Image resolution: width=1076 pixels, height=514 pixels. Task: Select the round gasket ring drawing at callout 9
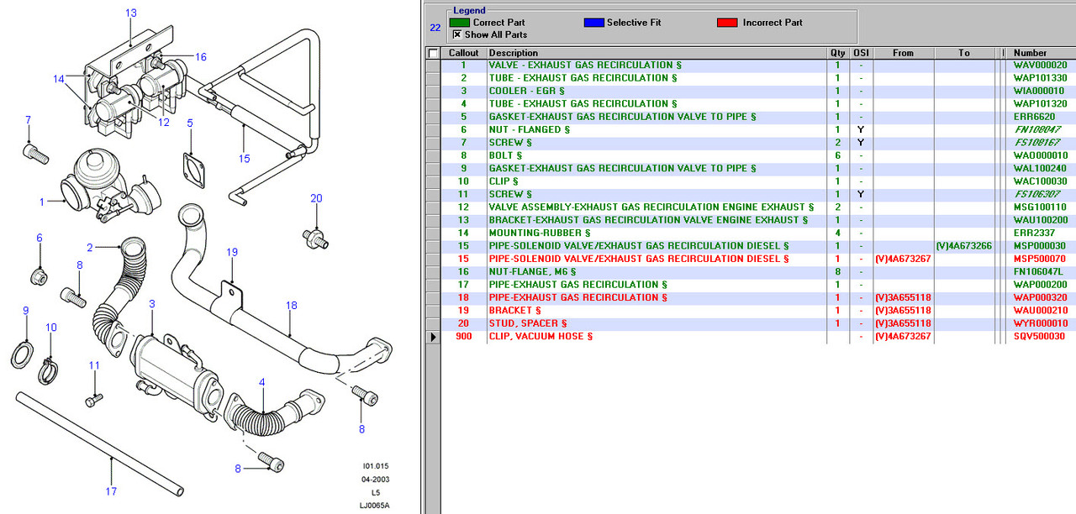[23, 354]
